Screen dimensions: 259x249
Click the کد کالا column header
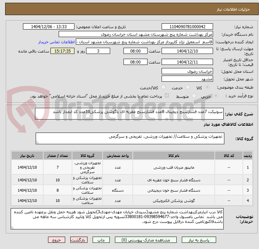(x=229, y=156)
